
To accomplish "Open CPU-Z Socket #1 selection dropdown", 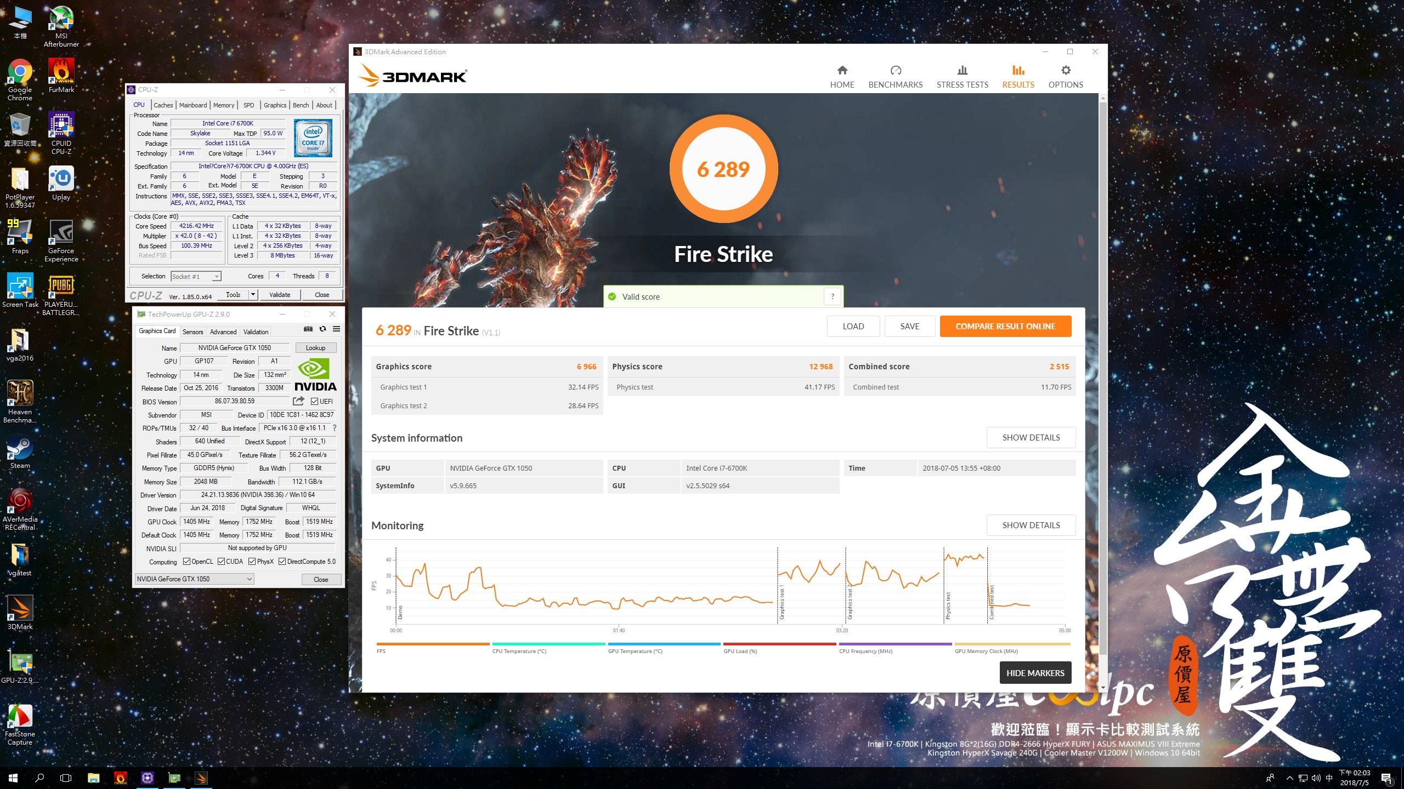I will coord(196,277).
